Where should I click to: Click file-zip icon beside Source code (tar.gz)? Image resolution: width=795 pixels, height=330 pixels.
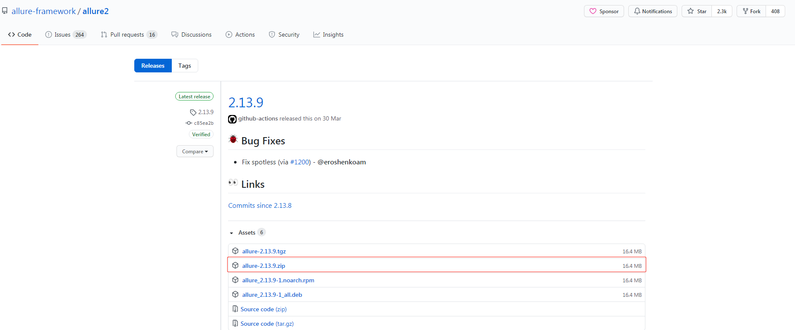[235, 324]
